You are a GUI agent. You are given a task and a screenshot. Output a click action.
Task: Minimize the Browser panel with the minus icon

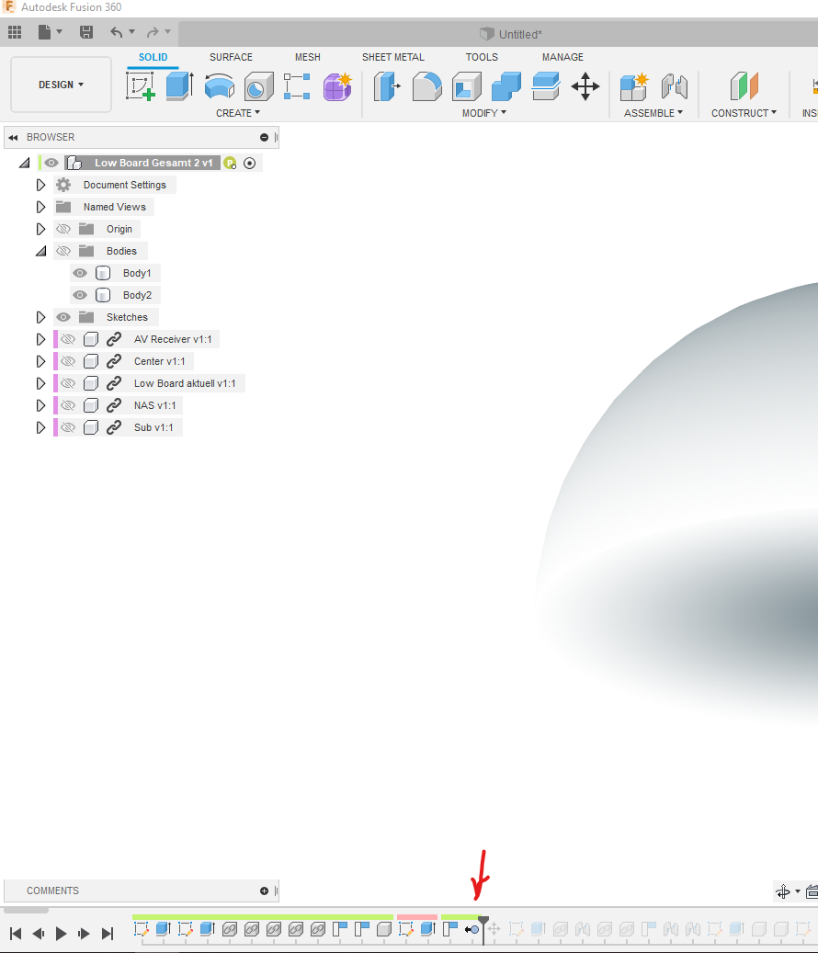265,137
